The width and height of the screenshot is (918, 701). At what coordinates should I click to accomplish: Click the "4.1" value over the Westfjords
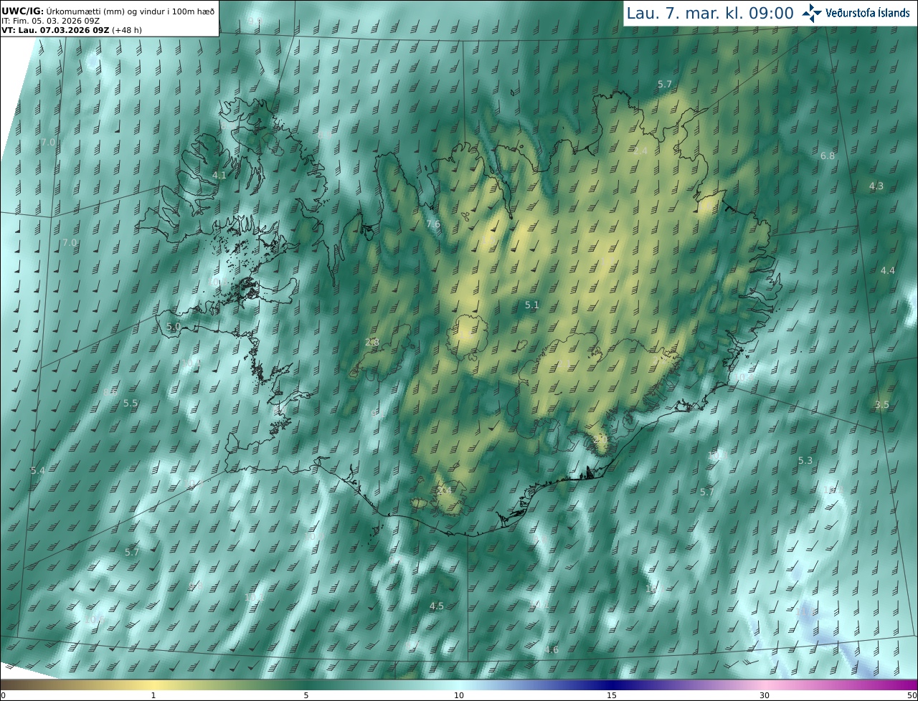219,176
